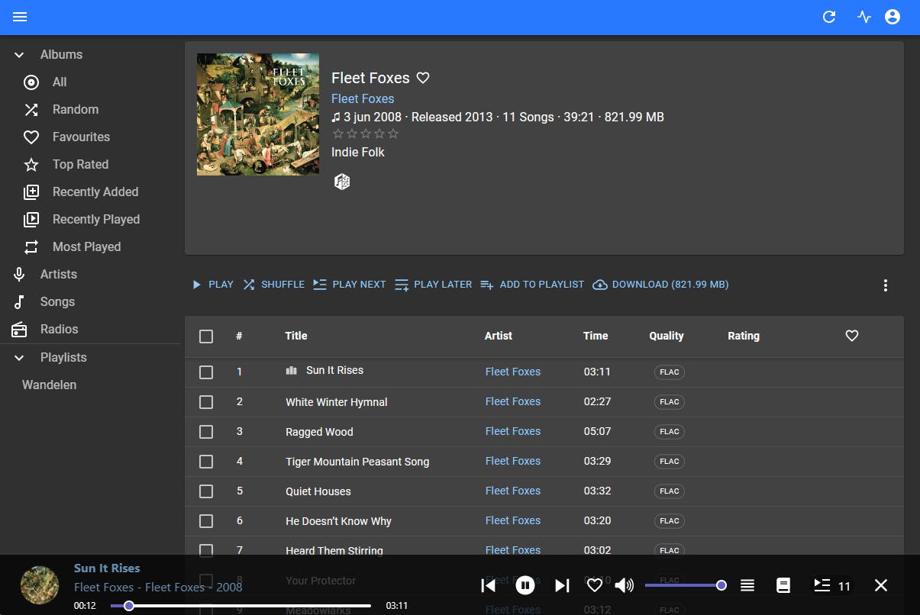Viewport: 920px width, 615px height.
Task: Check the box for Heard Them Stirring
Action: [x=206, y=551]
